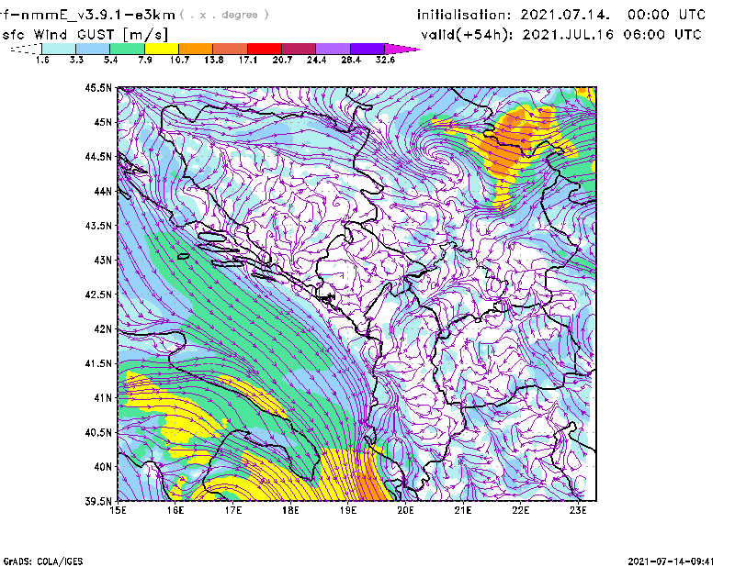Click legend value 24.4
This screenshot has width=735, height=567.
point(316,60)
